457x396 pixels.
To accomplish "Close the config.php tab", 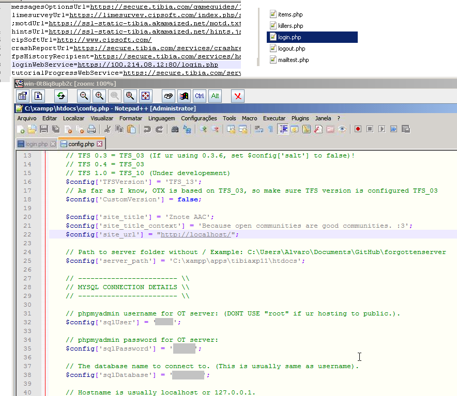I will point(100,144).
